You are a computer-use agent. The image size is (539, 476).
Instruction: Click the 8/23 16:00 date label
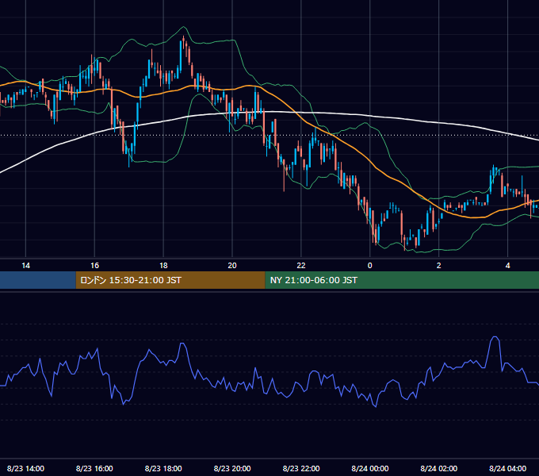pyautogui.click(x=94, y=468)
